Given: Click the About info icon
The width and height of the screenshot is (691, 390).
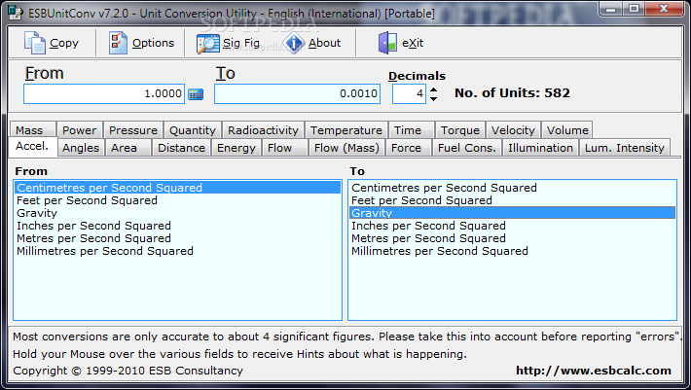Looking at the screenshot, I should [294, 43].
